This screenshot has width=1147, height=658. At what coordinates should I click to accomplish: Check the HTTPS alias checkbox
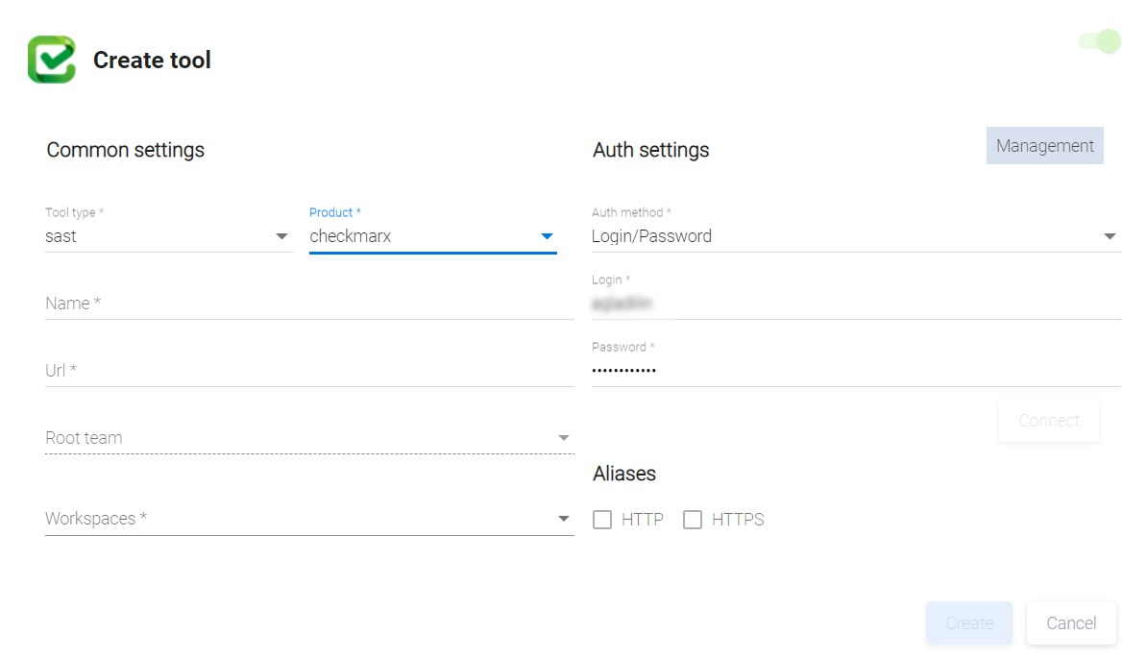693,520
